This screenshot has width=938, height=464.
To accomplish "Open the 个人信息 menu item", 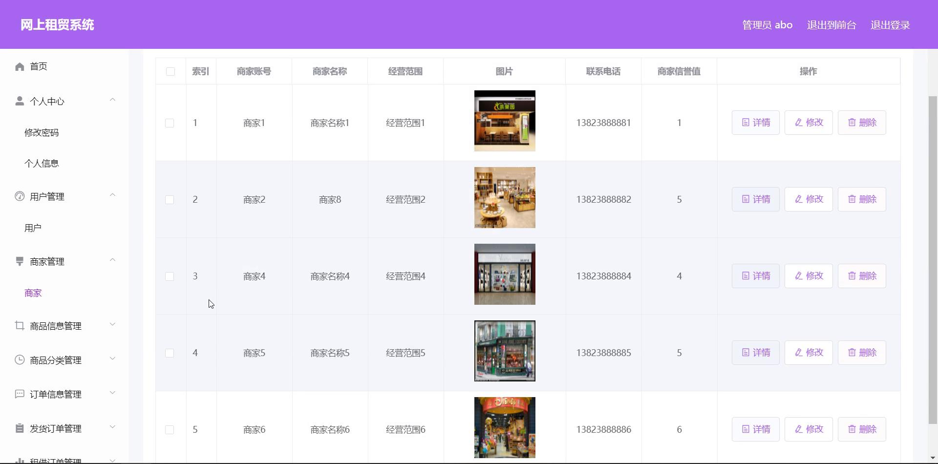I will (x=42, y=163).
